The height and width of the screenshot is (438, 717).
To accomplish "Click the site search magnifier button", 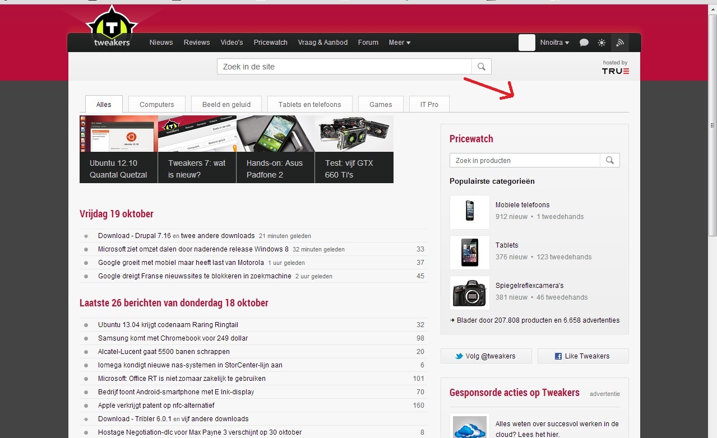I will pyautogui.click(x=482, y=67).
